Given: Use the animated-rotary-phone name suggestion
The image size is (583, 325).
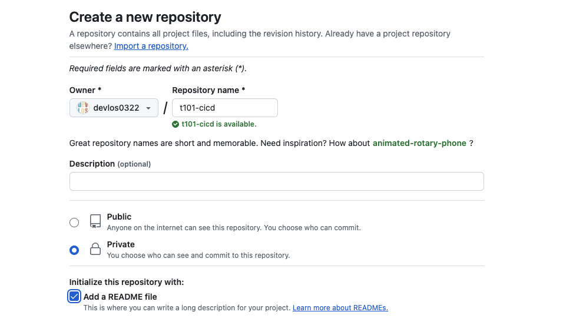Looking at the screenshot, I should coord(419,143).
